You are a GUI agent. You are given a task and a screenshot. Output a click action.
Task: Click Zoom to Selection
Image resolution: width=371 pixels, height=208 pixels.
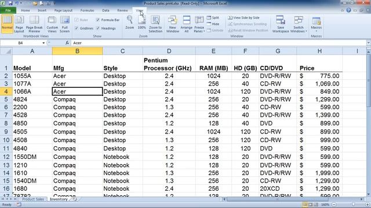(x=155, y=24)
